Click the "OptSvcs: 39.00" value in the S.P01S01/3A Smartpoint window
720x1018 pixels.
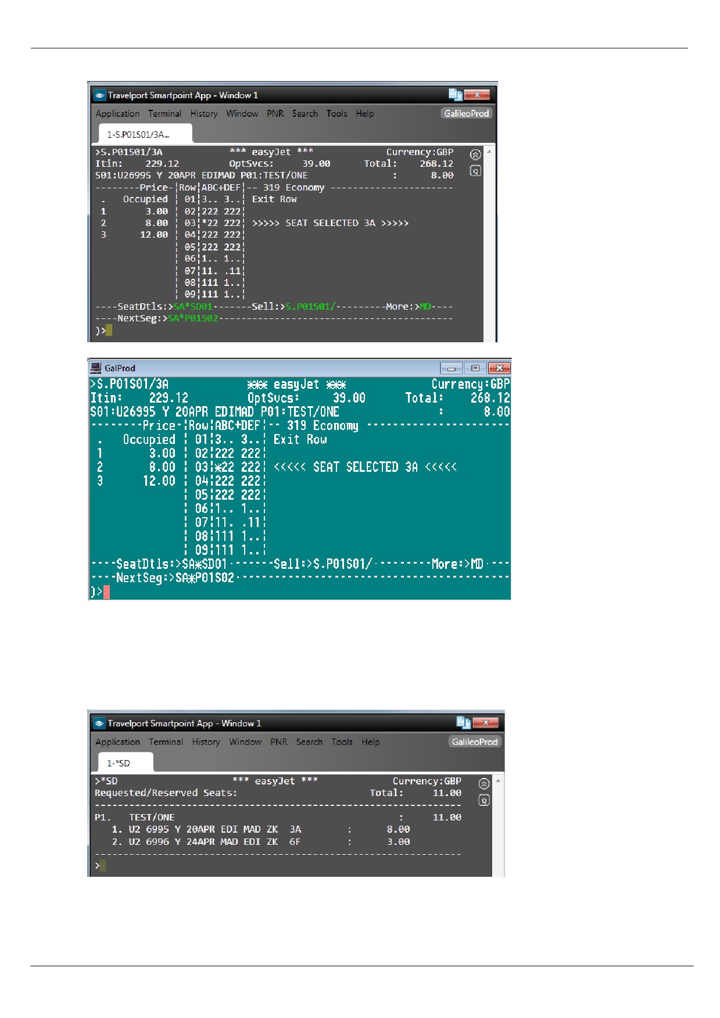(280, 164)
